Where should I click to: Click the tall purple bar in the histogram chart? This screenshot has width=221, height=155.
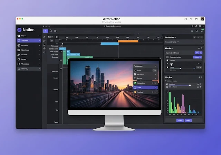[183, 104]
